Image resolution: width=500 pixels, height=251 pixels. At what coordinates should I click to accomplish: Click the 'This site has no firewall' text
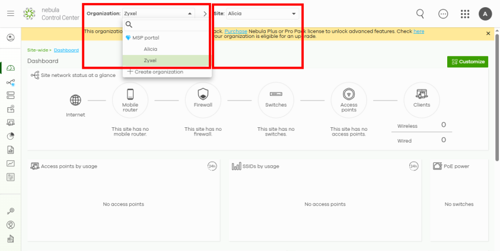click(203, 131)
